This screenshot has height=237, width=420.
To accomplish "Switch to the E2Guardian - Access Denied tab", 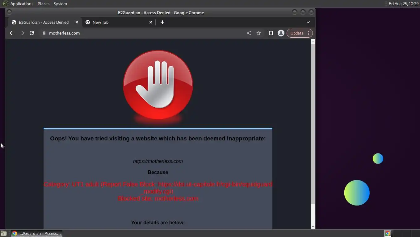I will click(45, 22).
